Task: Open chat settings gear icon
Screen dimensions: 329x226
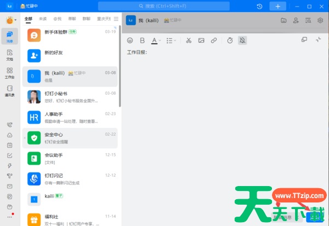Action: pyautogui.click(x=320, y=20)
